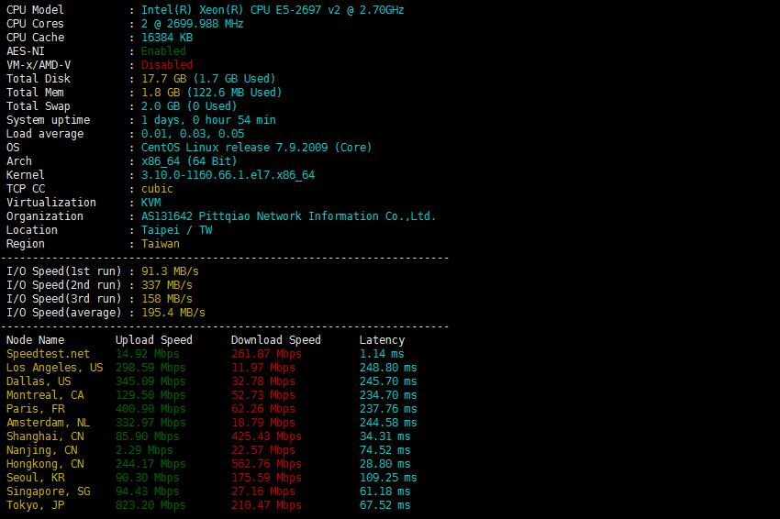Screen dimensions: 780x519
Task: Click the CPU Cores value 2 @ 2699.988 MHz
Action: tap(193, 24)
